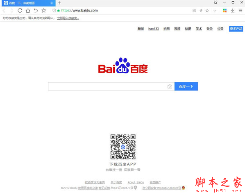
Task: Click the 下载百度APP text
Action: [x=123, y=164]
